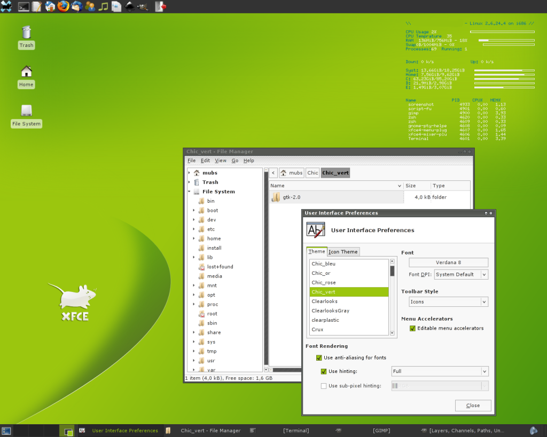Select the Clearlooks theme
This screenshot has height=437, width=547.
coord(349,301)
